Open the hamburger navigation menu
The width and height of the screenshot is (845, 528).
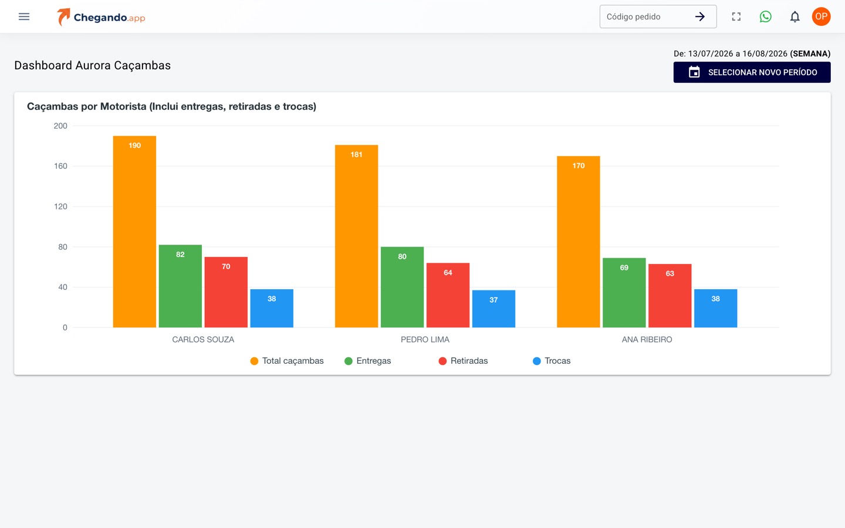[x=24, y=16]
